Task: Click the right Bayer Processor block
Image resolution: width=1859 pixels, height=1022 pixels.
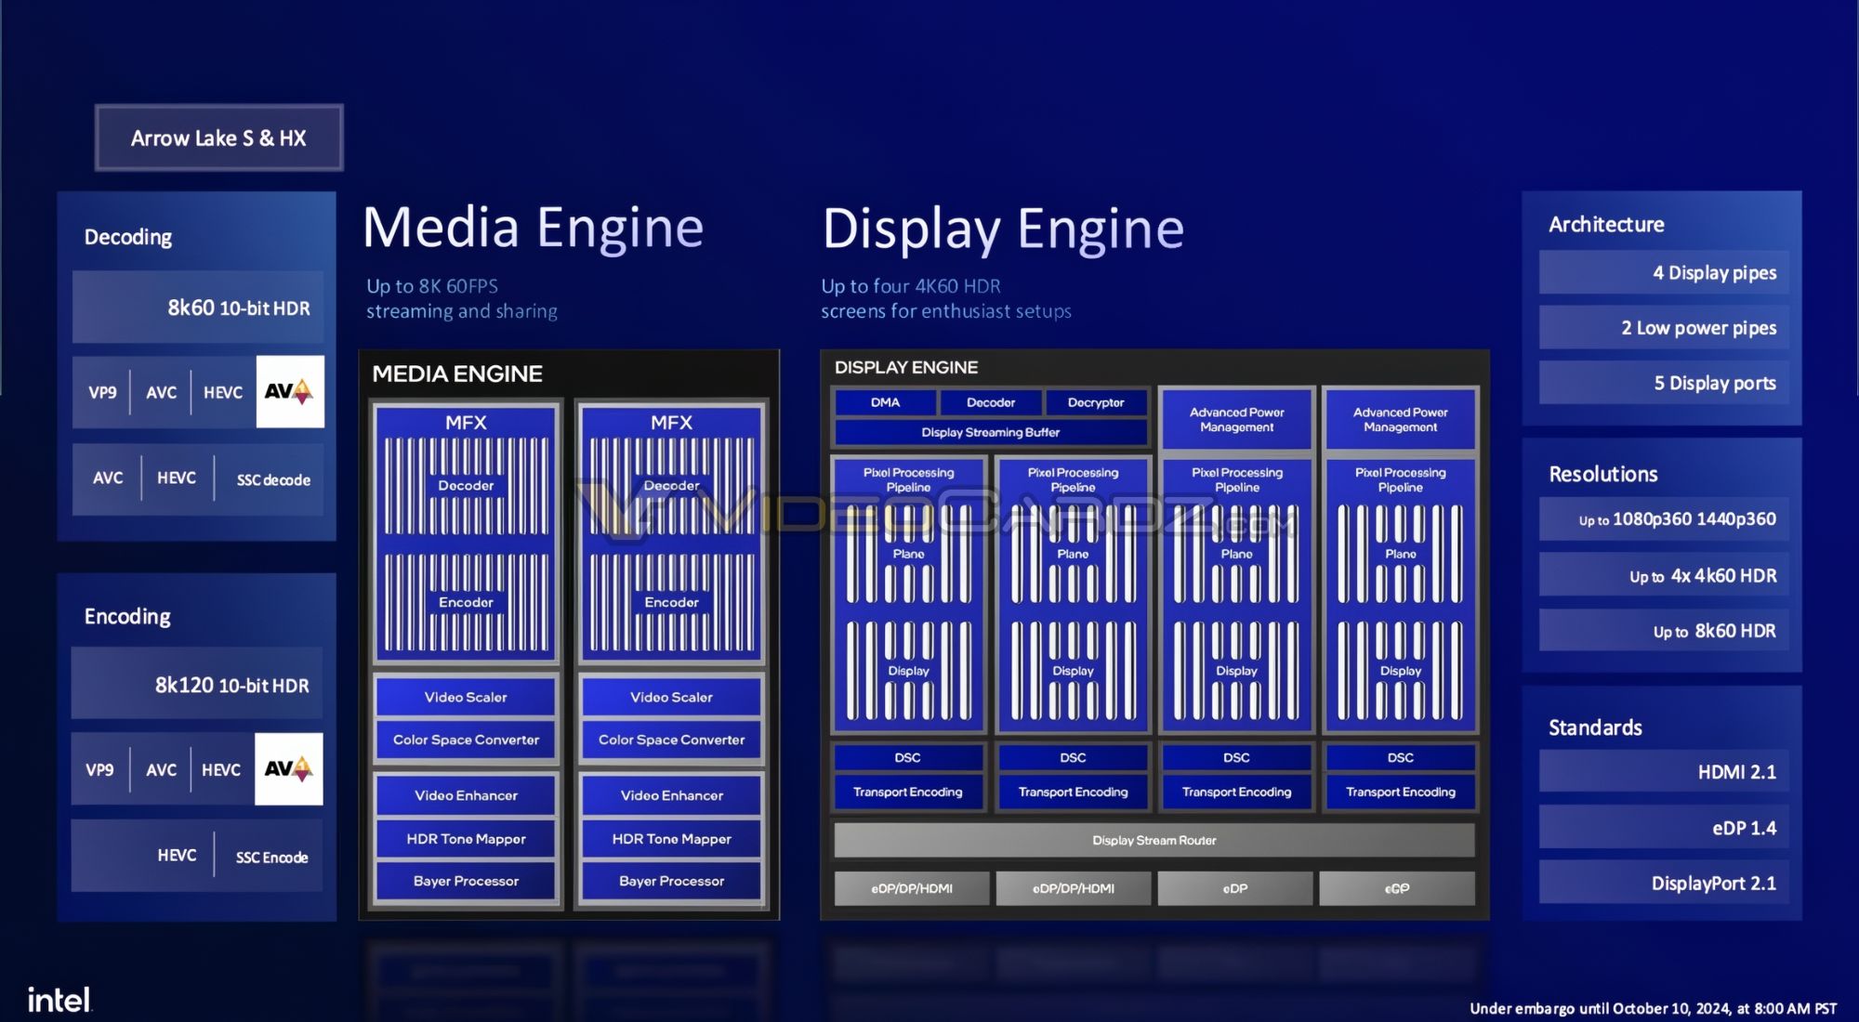Action: (671, 881)
